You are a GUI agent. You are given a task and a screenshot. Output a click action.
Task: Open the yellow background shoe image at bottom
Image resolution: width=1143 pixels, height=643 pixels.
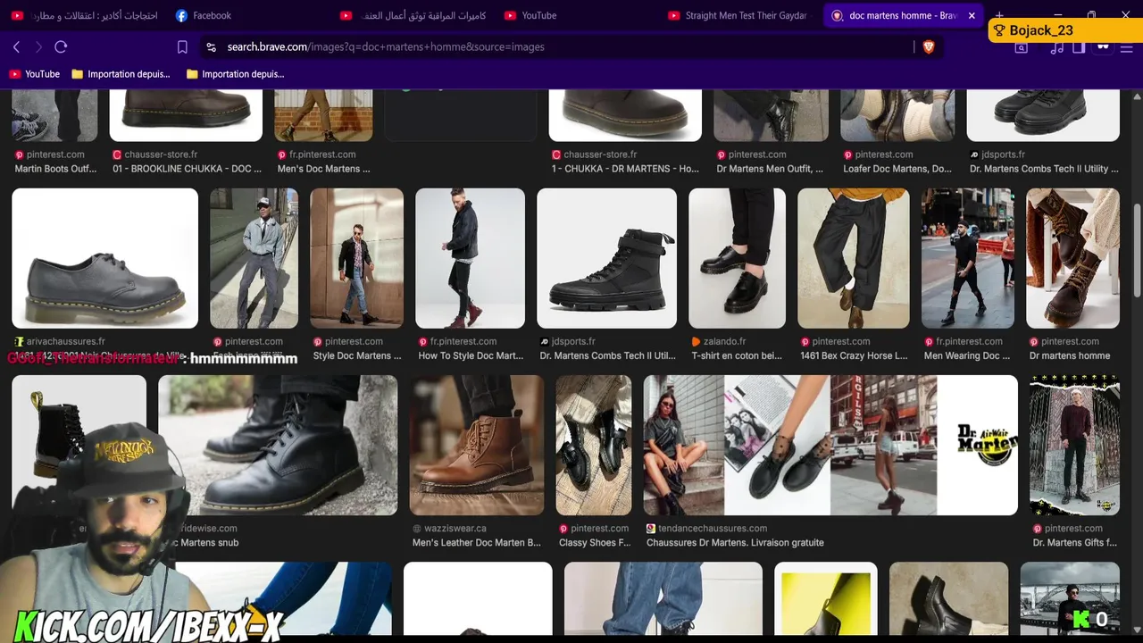[826, 598]
